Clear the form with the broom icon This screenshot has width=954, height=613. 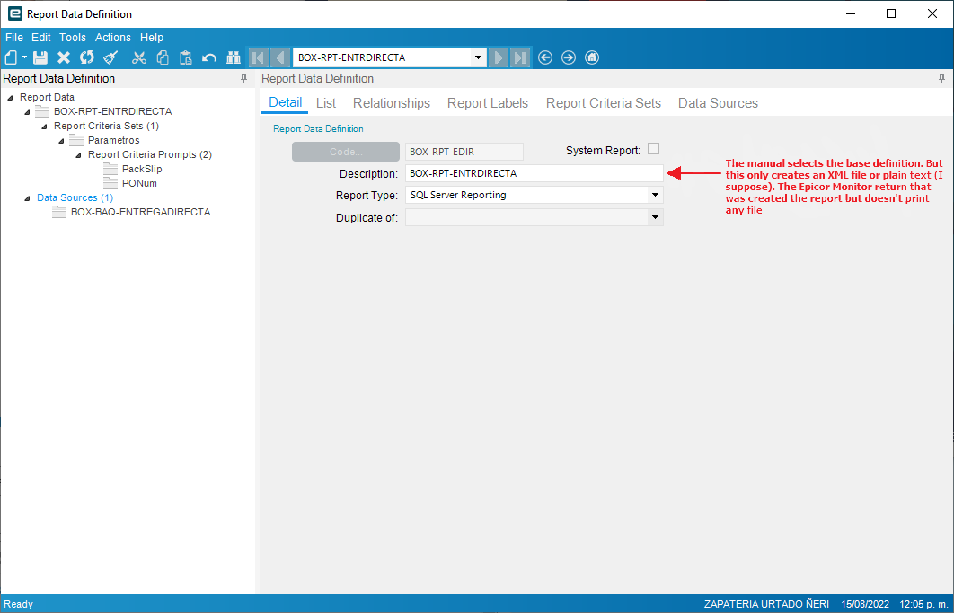[110, 57]
